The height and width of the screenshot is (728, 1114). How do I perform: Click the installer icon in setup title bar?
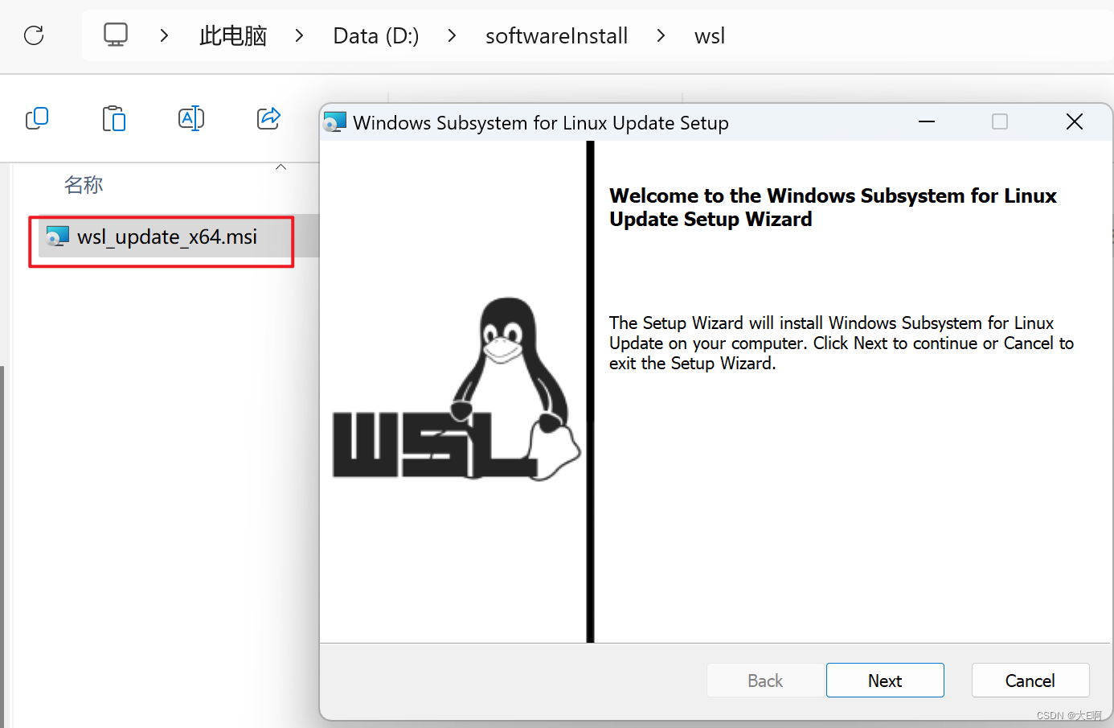click(x=334, y=122)
